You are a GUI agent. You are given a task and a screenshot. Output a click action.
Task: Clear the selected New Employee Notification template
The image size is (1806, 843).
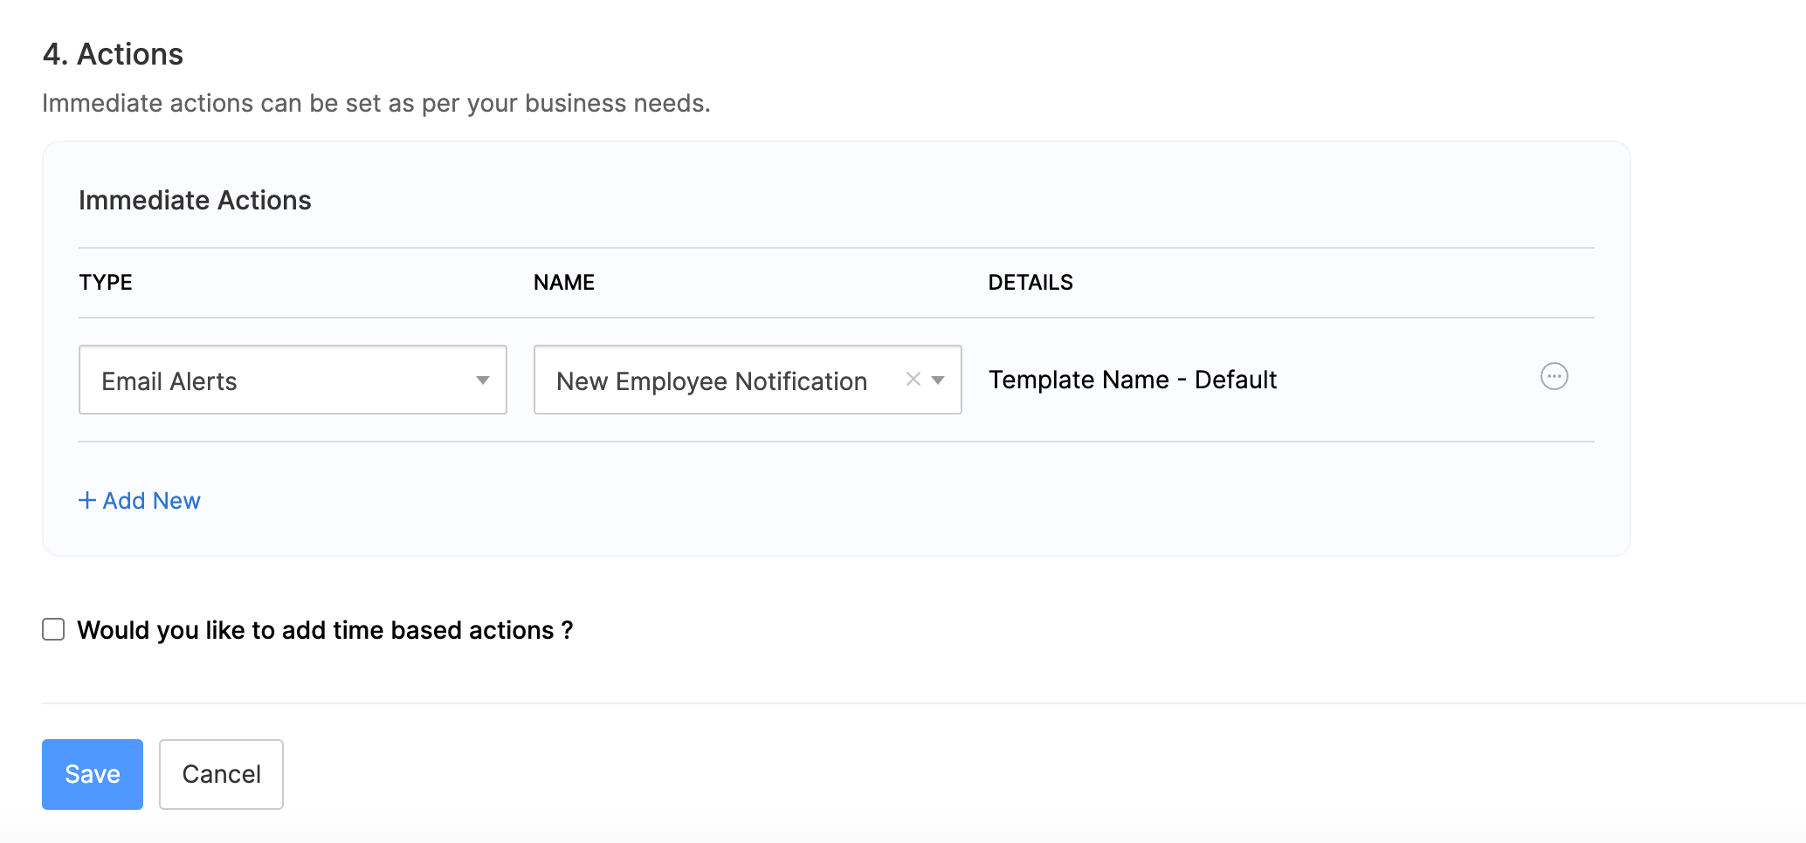pyautogui.click(x=913, y=380)
